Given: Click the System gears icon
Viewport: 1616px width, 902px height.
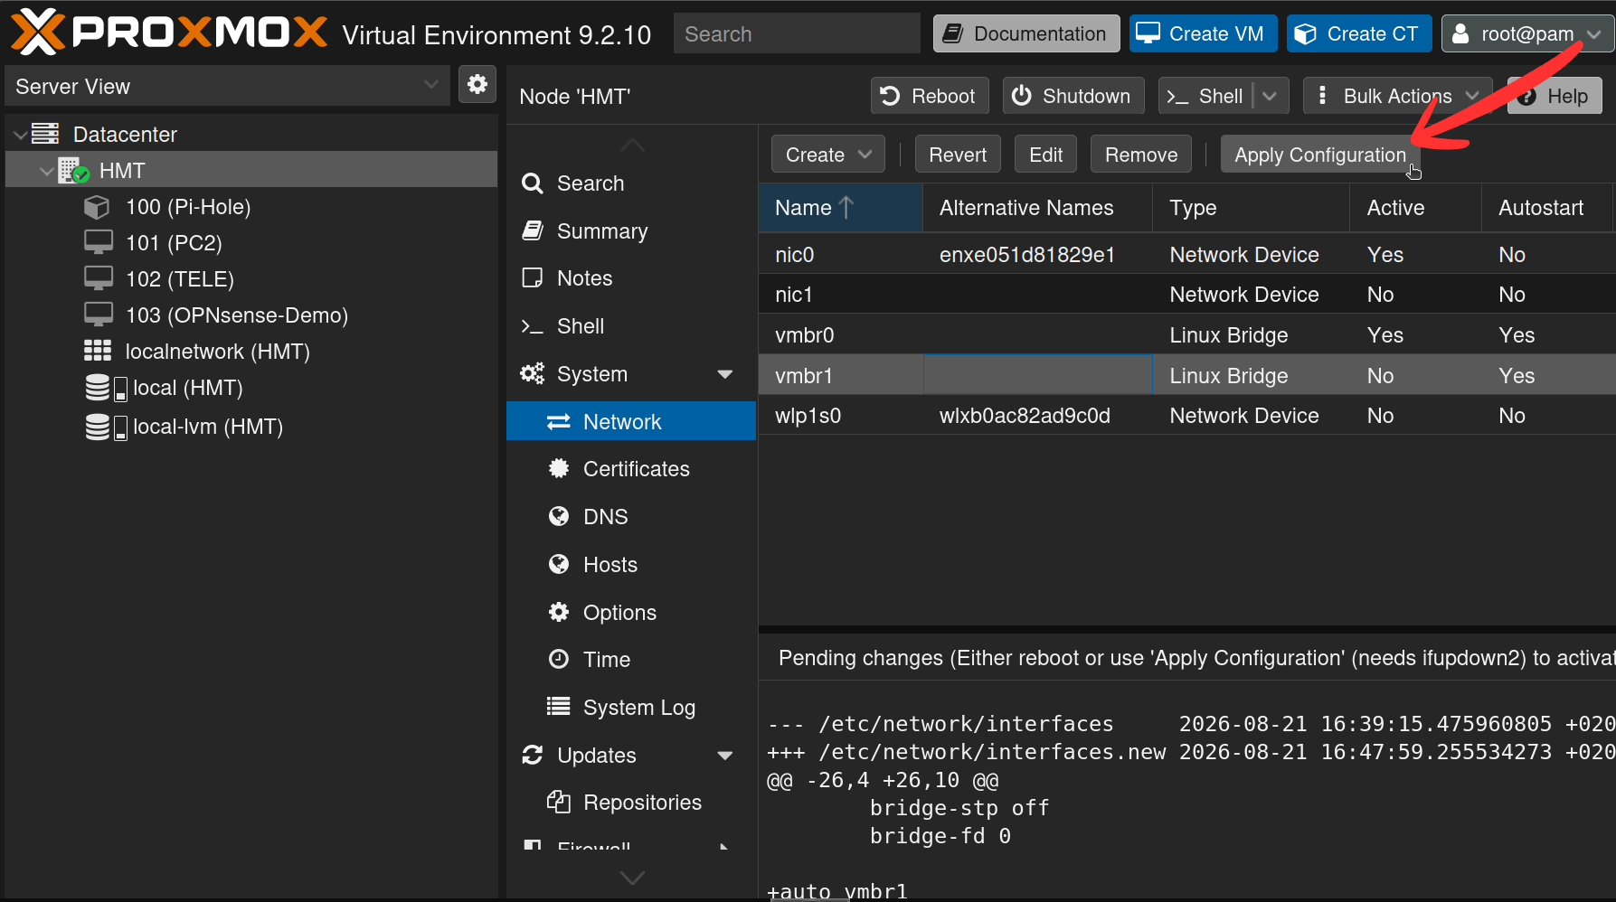Looking at the screenshot, I should pyautogui.click(x=533, y=373).
